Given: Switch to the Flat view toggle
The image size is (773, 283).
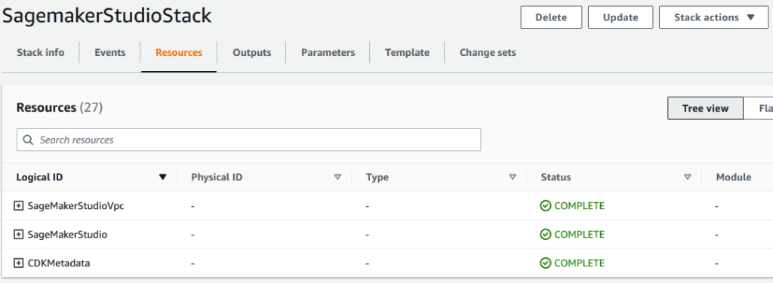Looking at the screenshot, I should pyautogui.click(x=758, y=109).
